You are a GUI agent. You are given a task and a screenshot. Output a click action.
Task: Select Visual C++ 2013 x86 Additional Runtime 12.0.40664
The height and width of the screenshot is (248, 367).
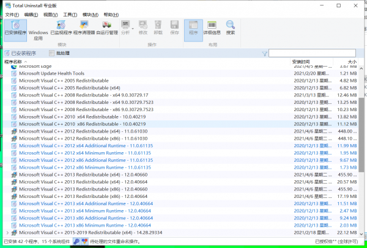click(180, 218)
